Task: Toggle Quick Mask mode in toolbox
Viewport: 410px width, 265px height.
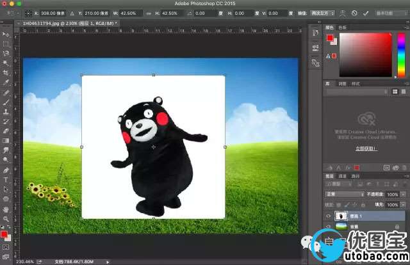Action: click(6, 247)
